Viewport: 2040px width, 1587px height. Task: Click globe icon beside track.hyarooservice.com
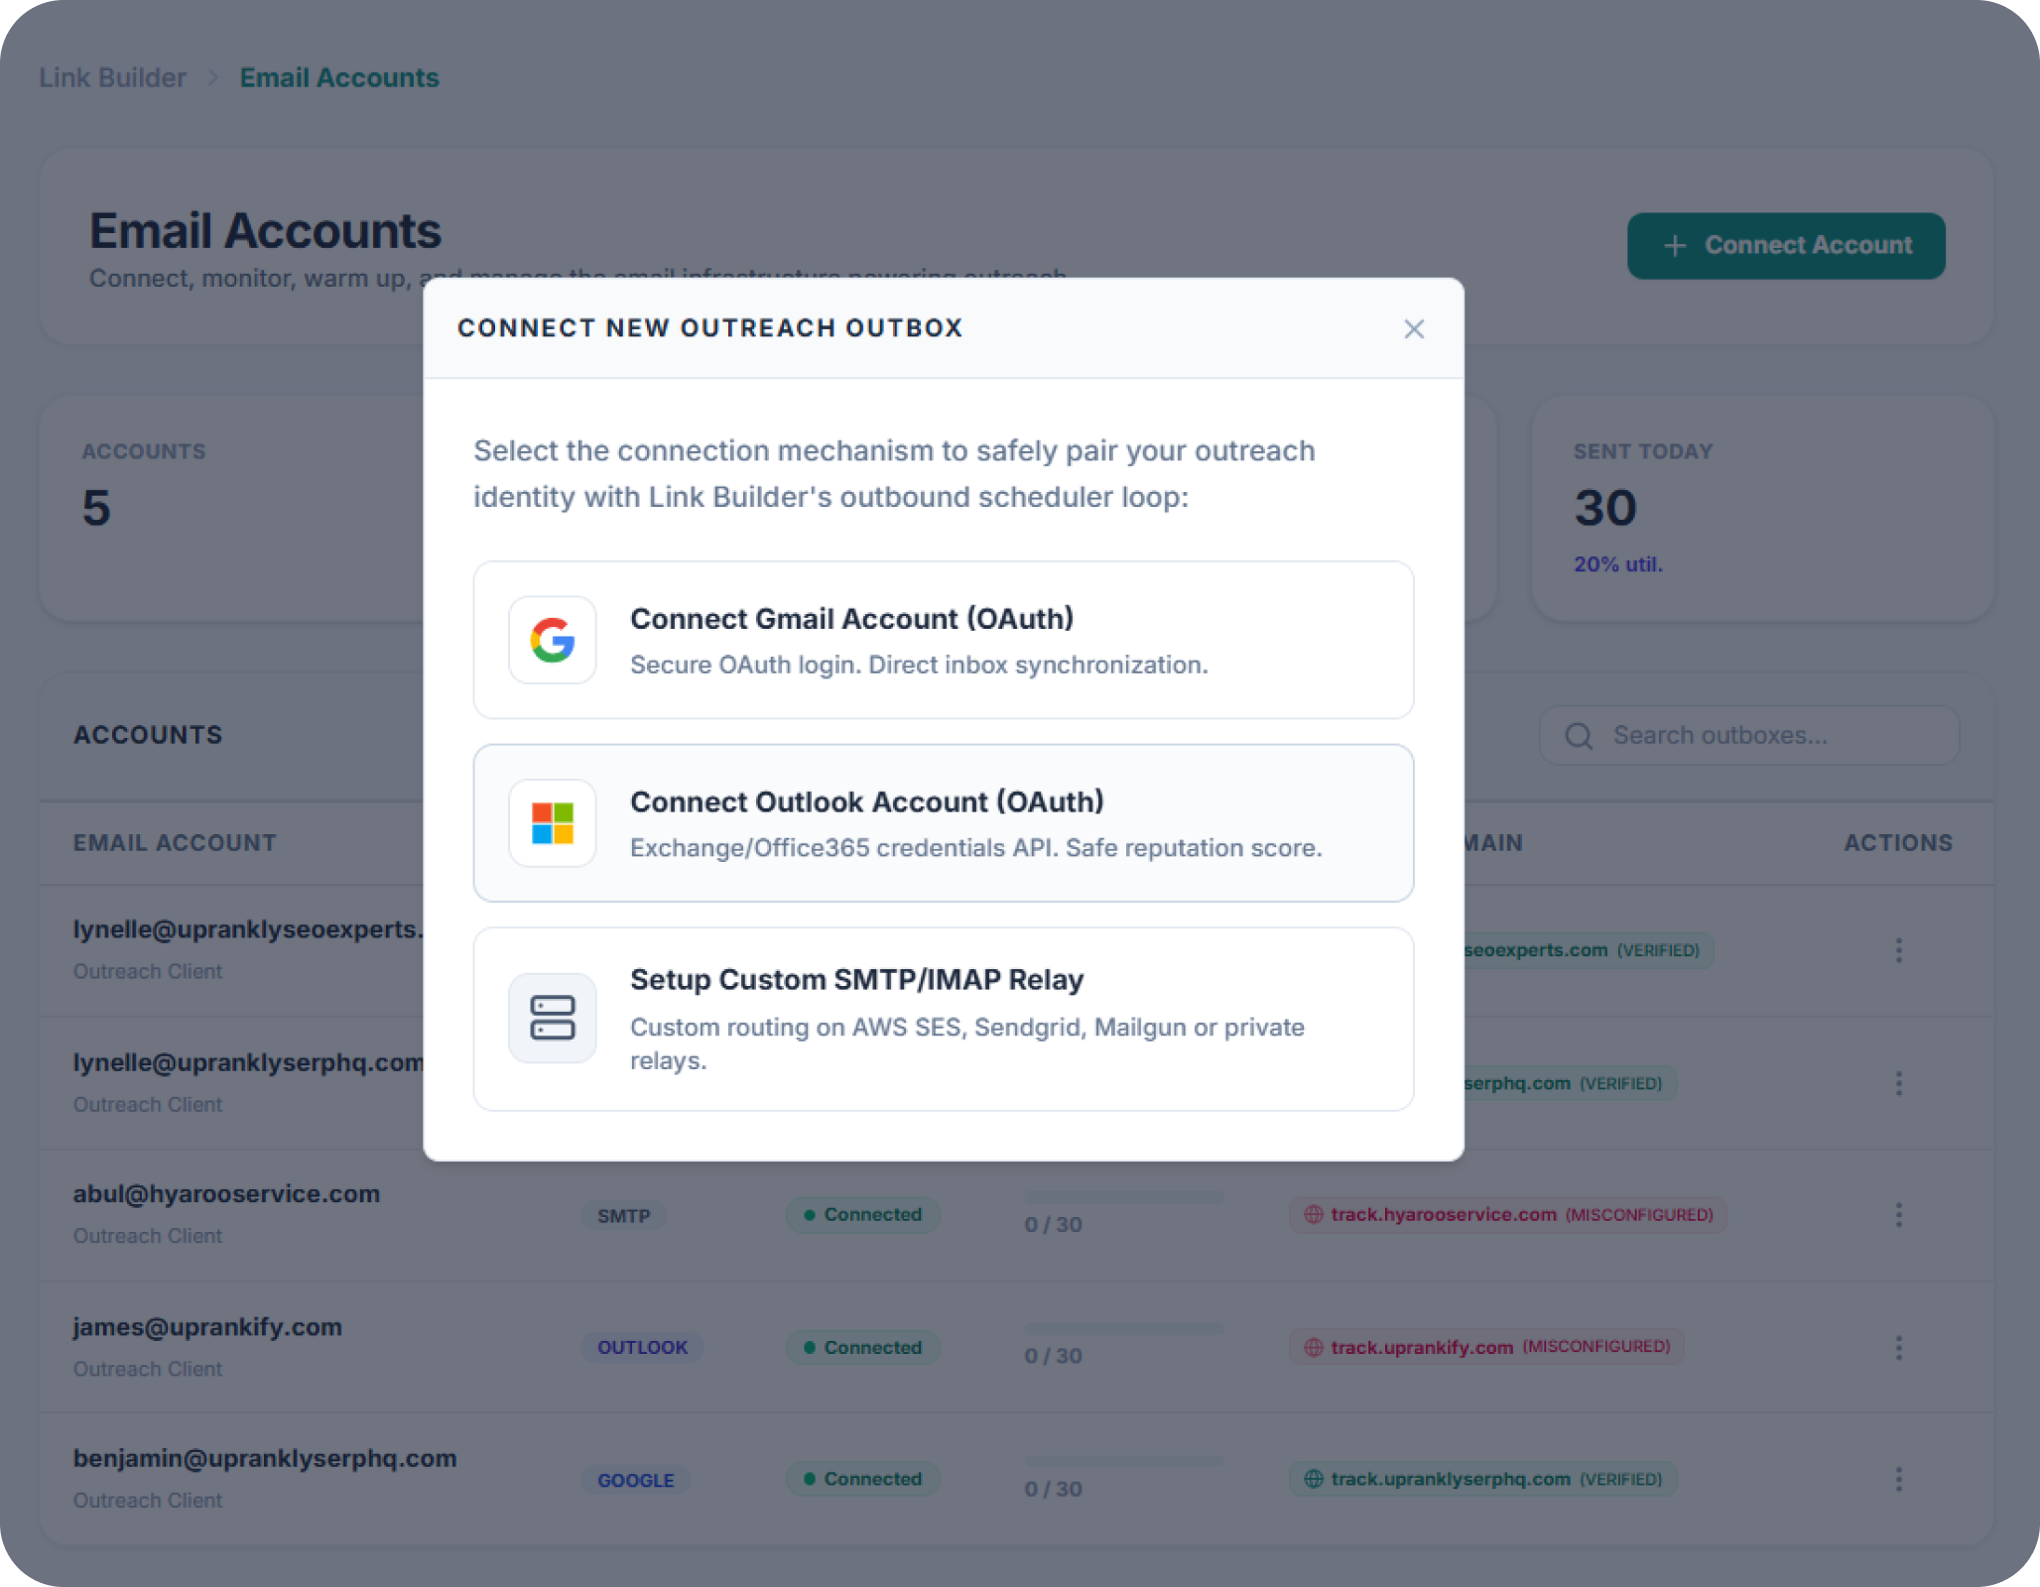[x=1314, y=1214]
